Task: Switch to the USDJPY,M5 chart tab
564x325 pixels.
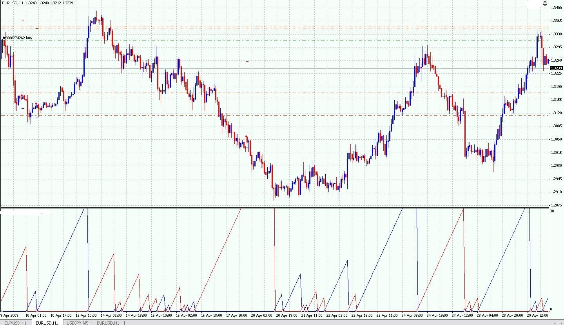Action: tap(78, 323)
